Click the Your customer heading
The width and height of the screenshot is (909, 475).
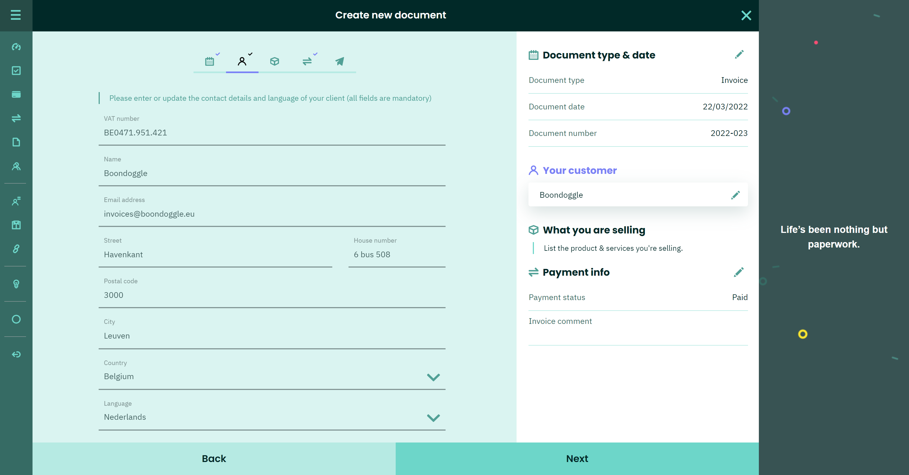click(580, 170)
